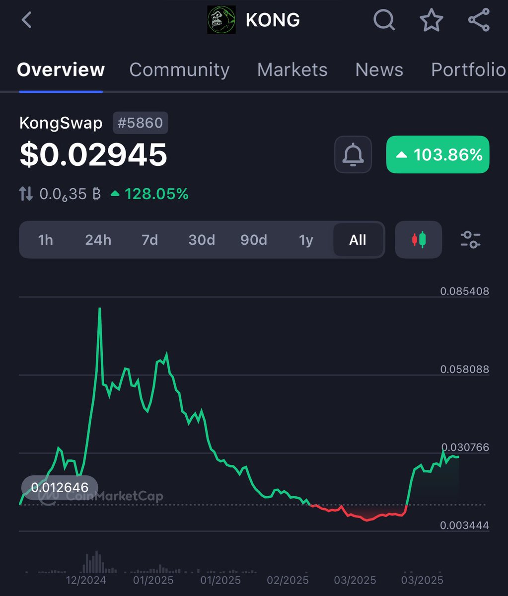
Task: Open the Overview tab
Action: pyautogui.click(x=61, y=70)
